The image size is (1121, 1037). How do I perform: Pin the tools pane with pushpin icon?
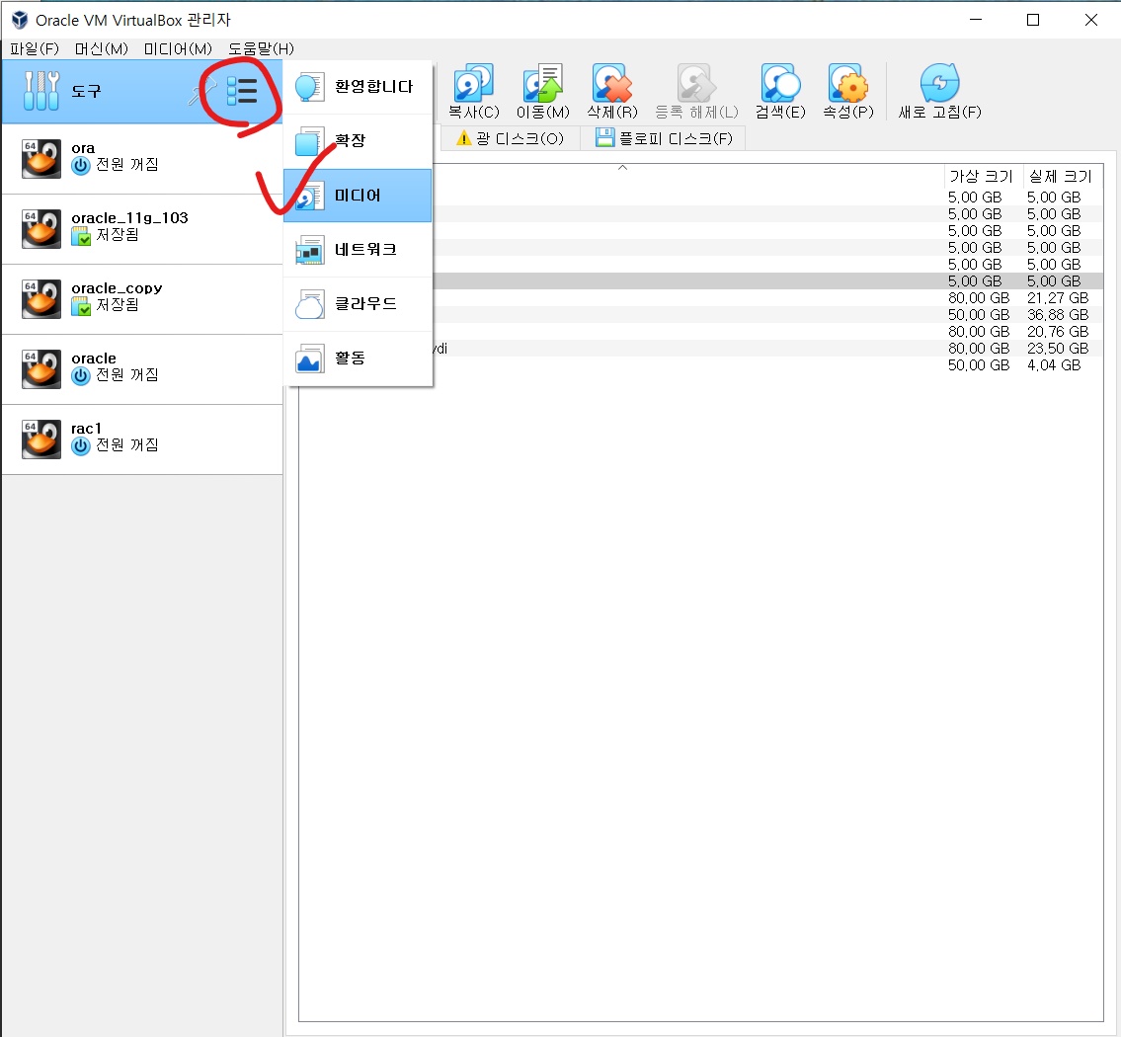coord(201,92)
